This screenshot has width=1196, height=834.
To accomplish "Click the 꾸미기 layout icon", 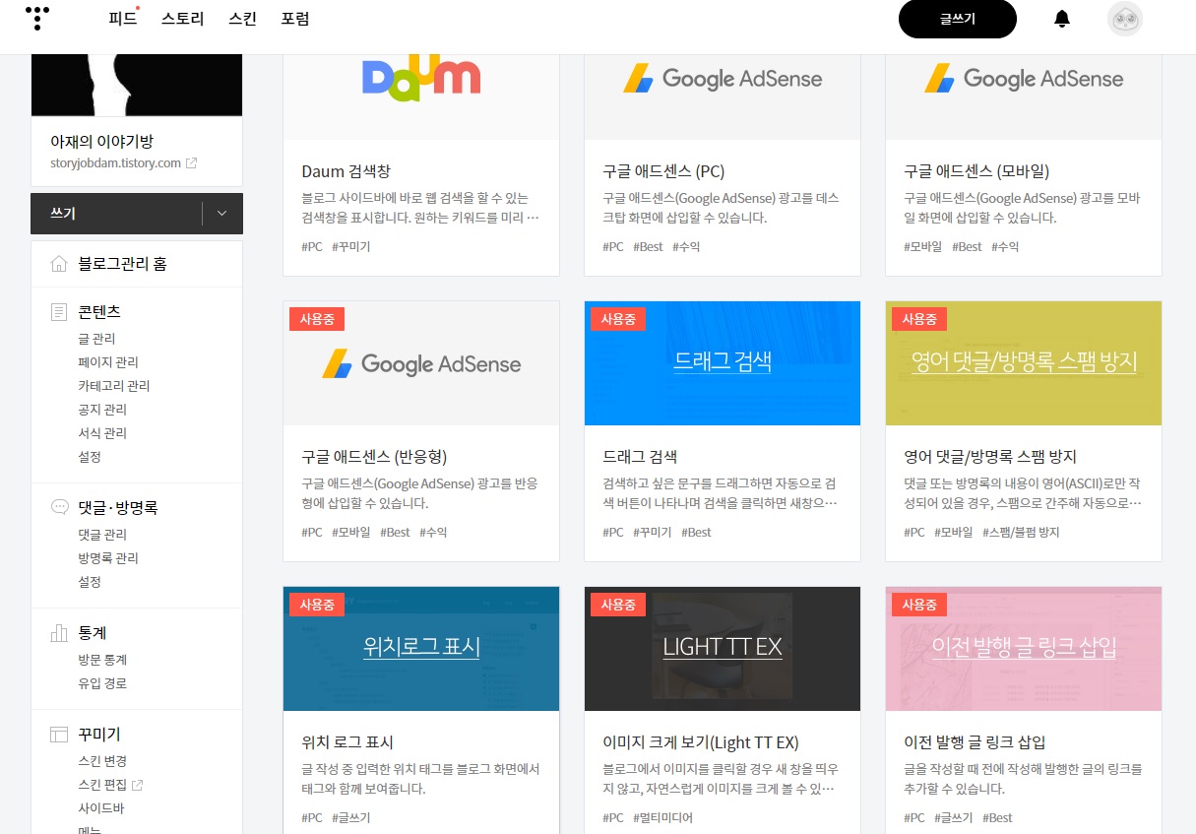I will coord(59,735).
